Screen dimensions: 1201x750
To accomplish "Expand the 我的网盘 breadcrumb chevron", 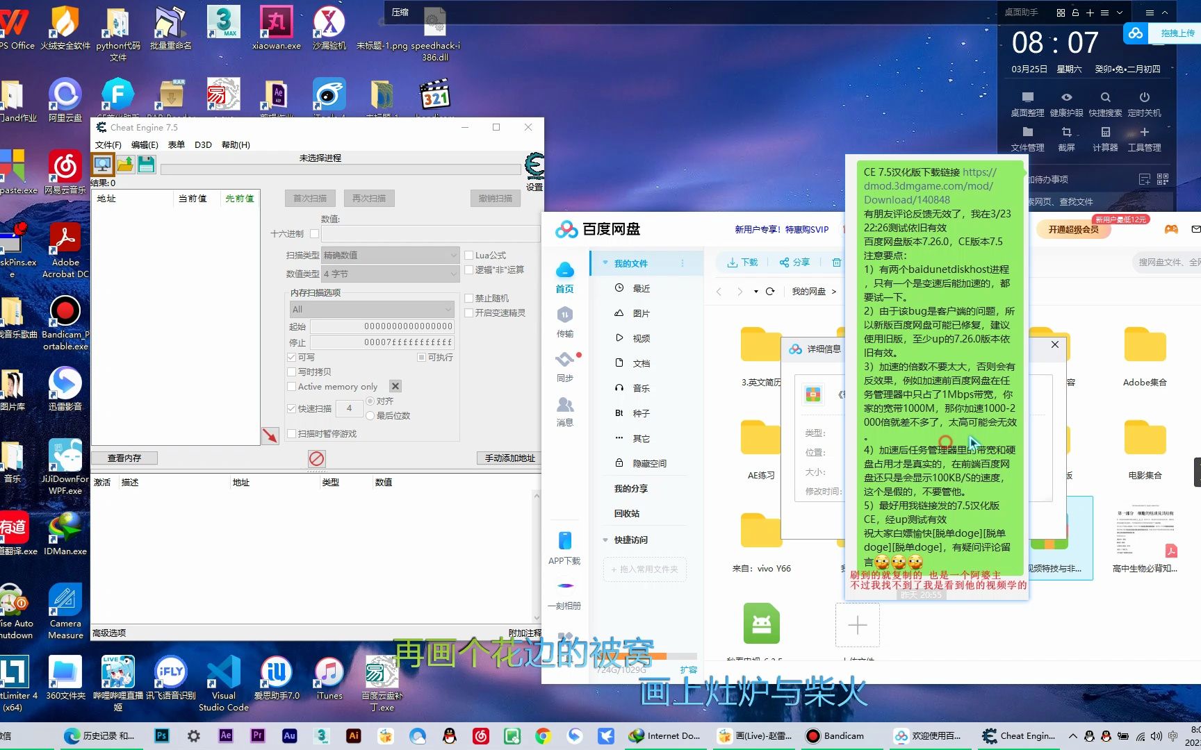I will [834, 292].
